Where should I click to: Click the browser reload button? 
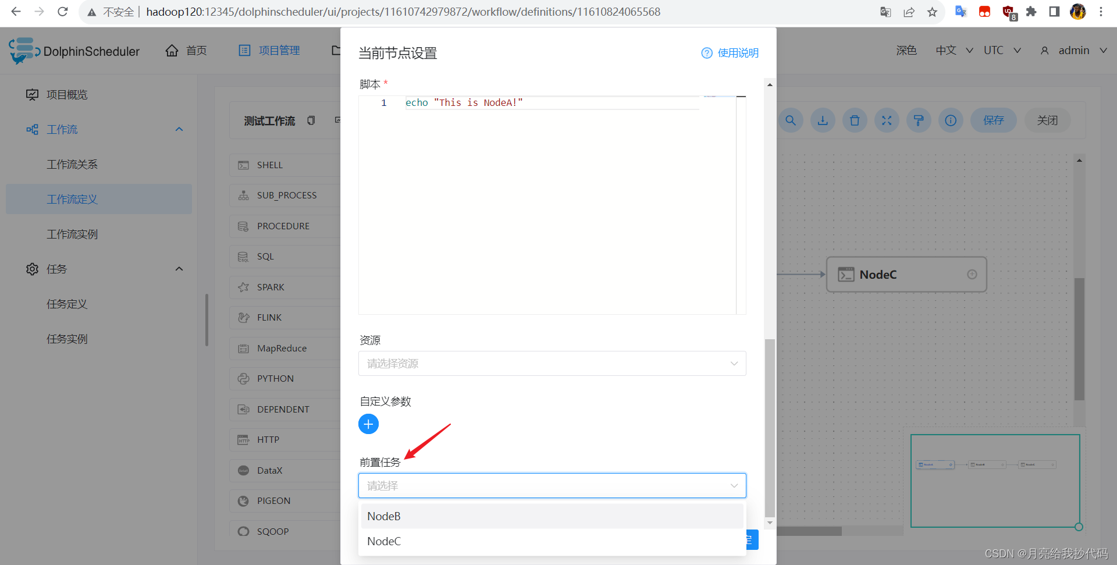(63, 12)
